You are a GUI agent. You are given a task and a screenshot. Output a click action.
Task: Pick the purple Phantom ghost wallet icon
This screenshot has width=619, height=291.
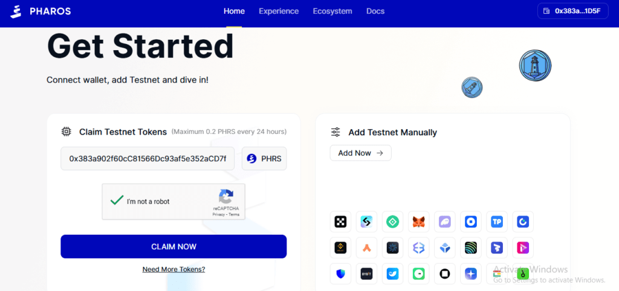click(x=445, y=222)
